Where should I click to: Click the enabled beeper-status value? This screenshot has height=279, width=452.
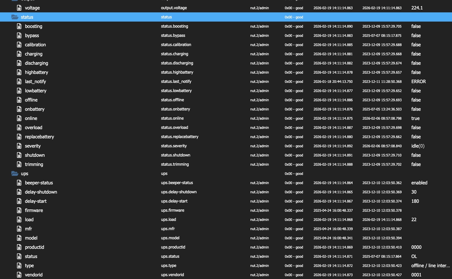click(419, 183)
